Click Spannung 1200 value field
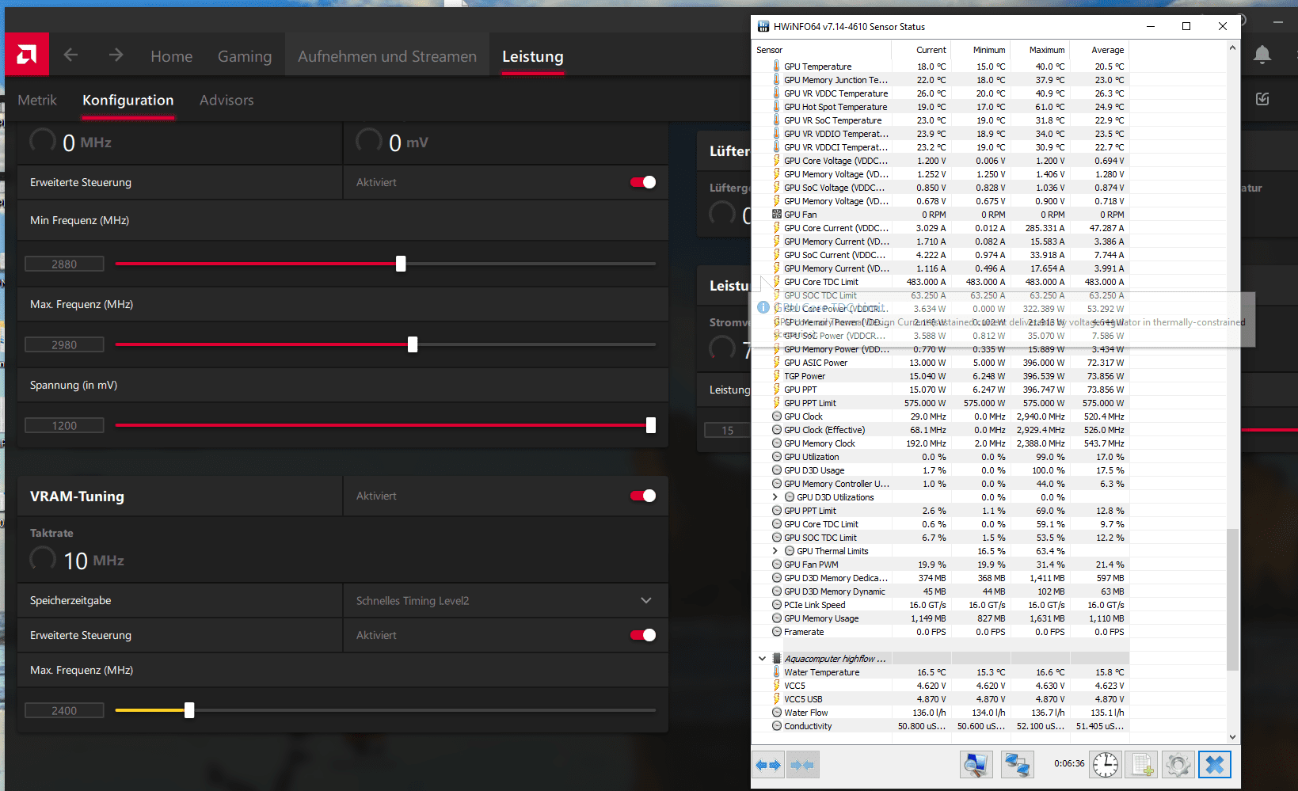1298x791 pixels. (64, 425)
